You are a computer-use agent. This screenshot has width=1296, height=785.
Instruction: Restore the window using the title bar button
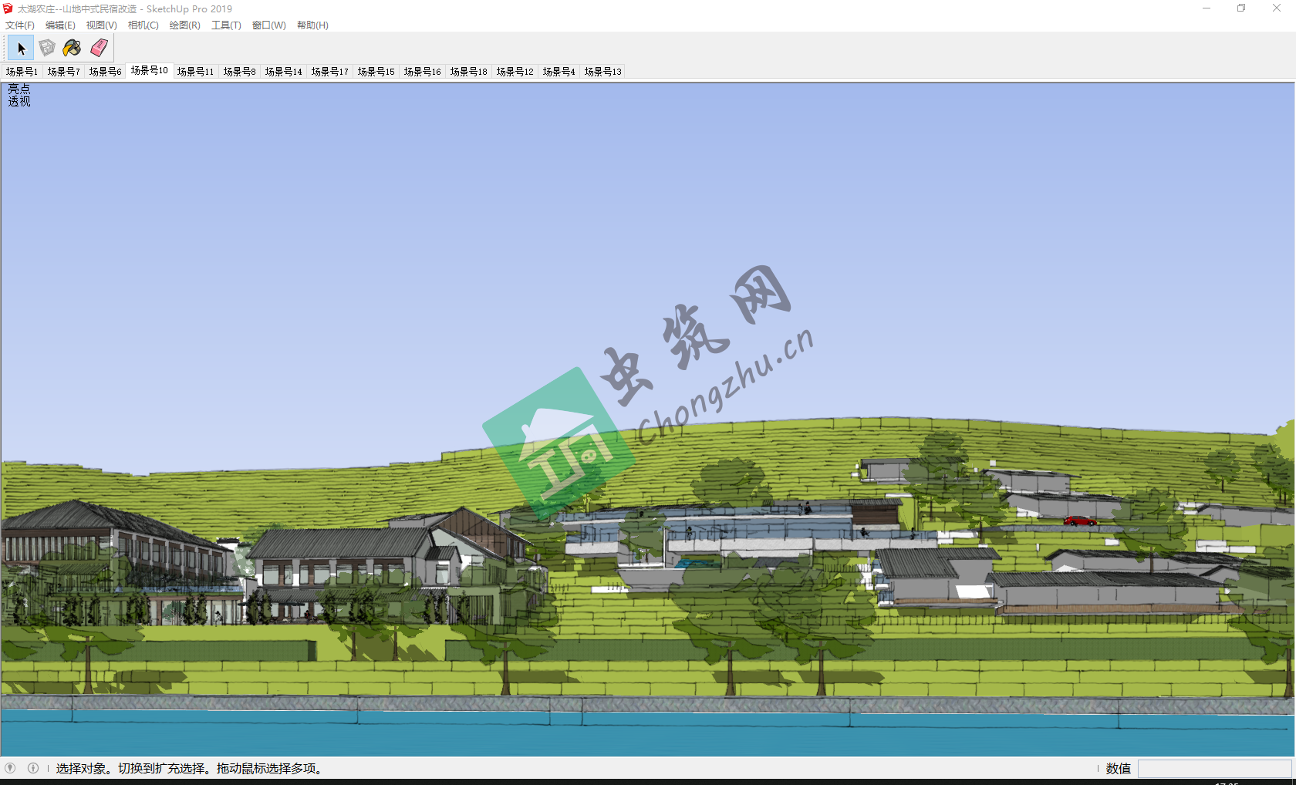tap(1241, 8)
